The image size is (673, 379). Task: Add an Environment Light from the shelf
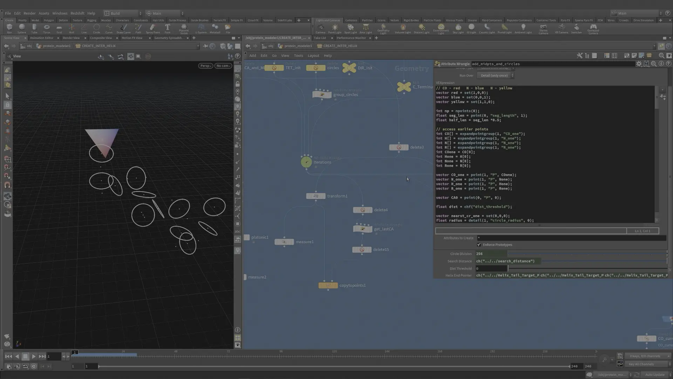point(441,29)
